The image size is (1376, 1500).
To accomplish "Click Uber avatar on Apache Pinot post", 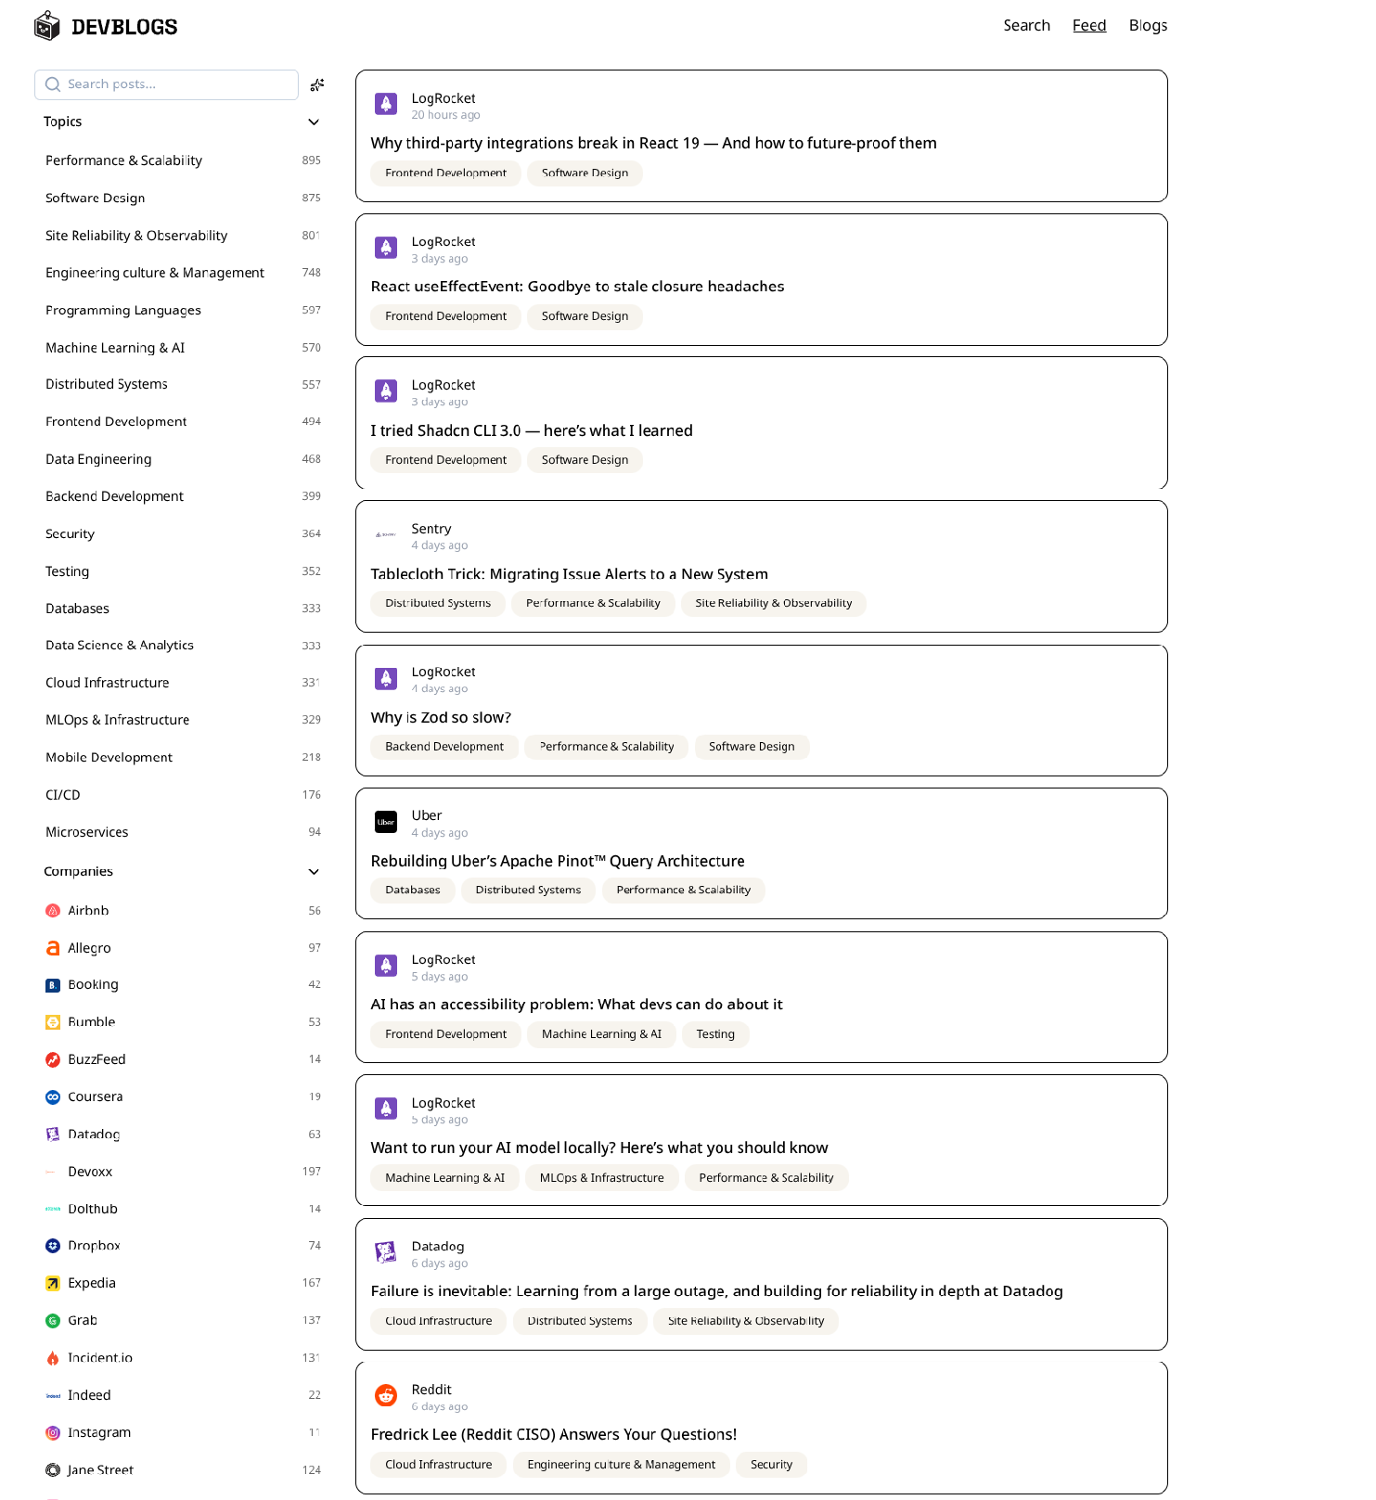I will point(386,822).
